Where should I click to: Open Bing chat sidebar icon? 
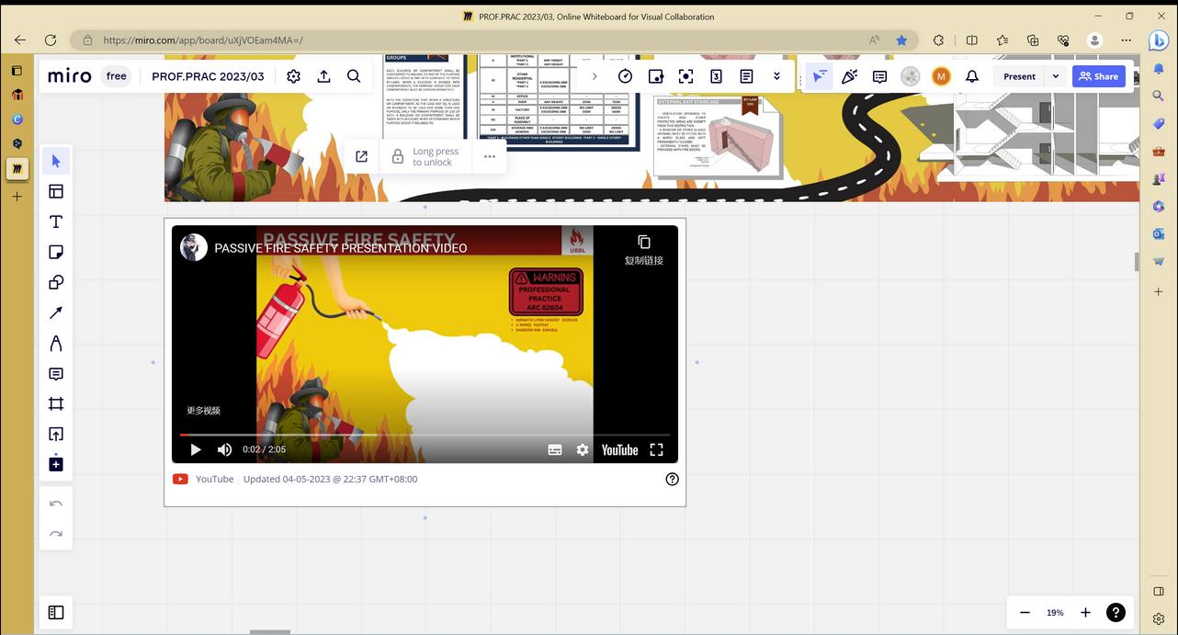pyautogui.click(x=1159, y=40)
